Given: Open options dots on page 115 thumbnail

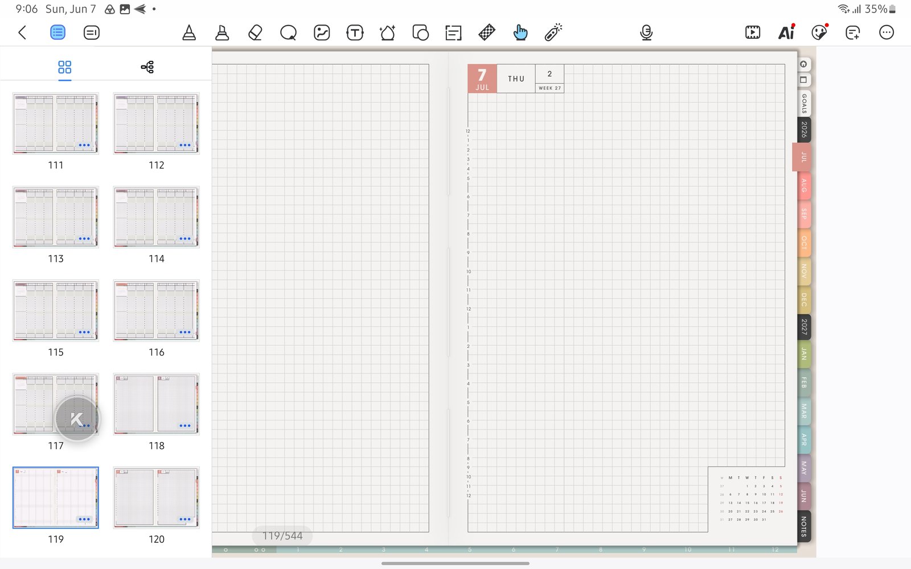Looking at the screenshot, I should 84,332.
